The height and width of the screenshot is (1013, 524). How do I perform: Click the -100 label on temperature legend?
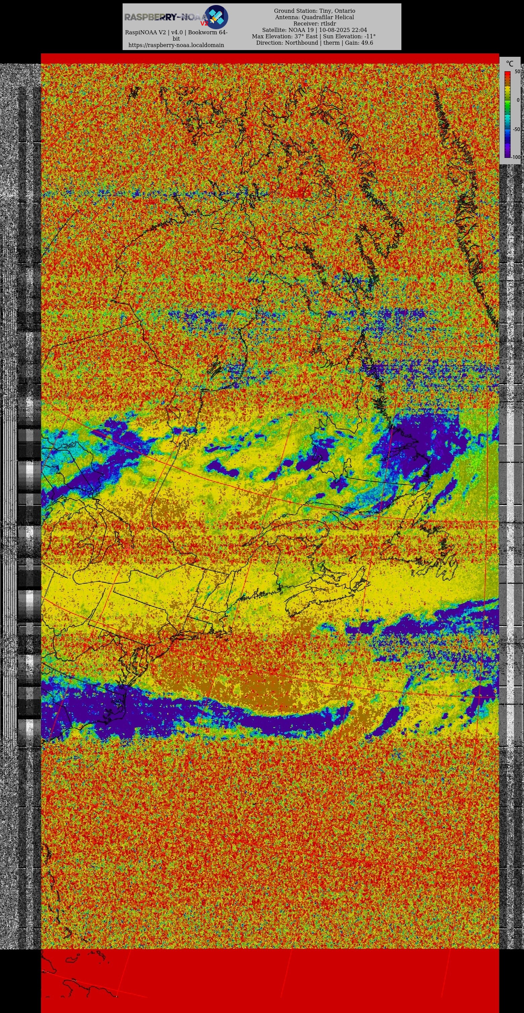coord(516,157)
